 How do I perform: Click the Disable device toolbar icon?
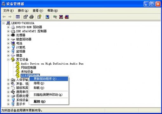(x=61, y=17)
